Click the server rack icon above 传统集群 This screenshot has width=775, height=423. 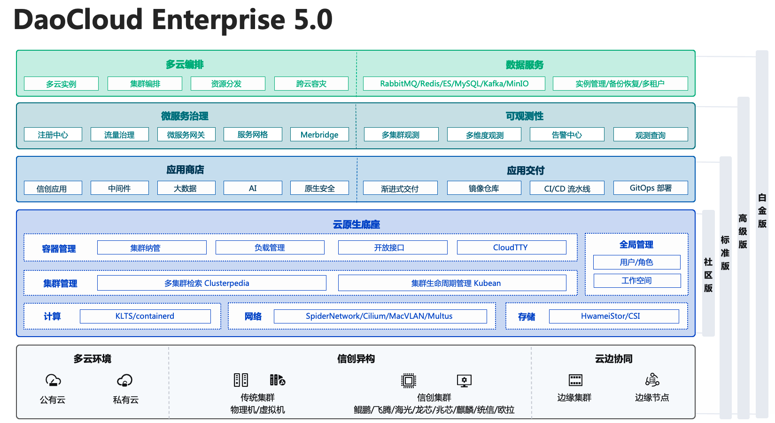click(241, 380)
